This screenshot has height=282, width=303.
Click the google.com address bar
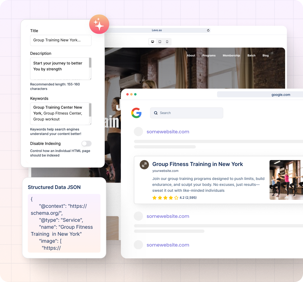[x=260, y=95]
